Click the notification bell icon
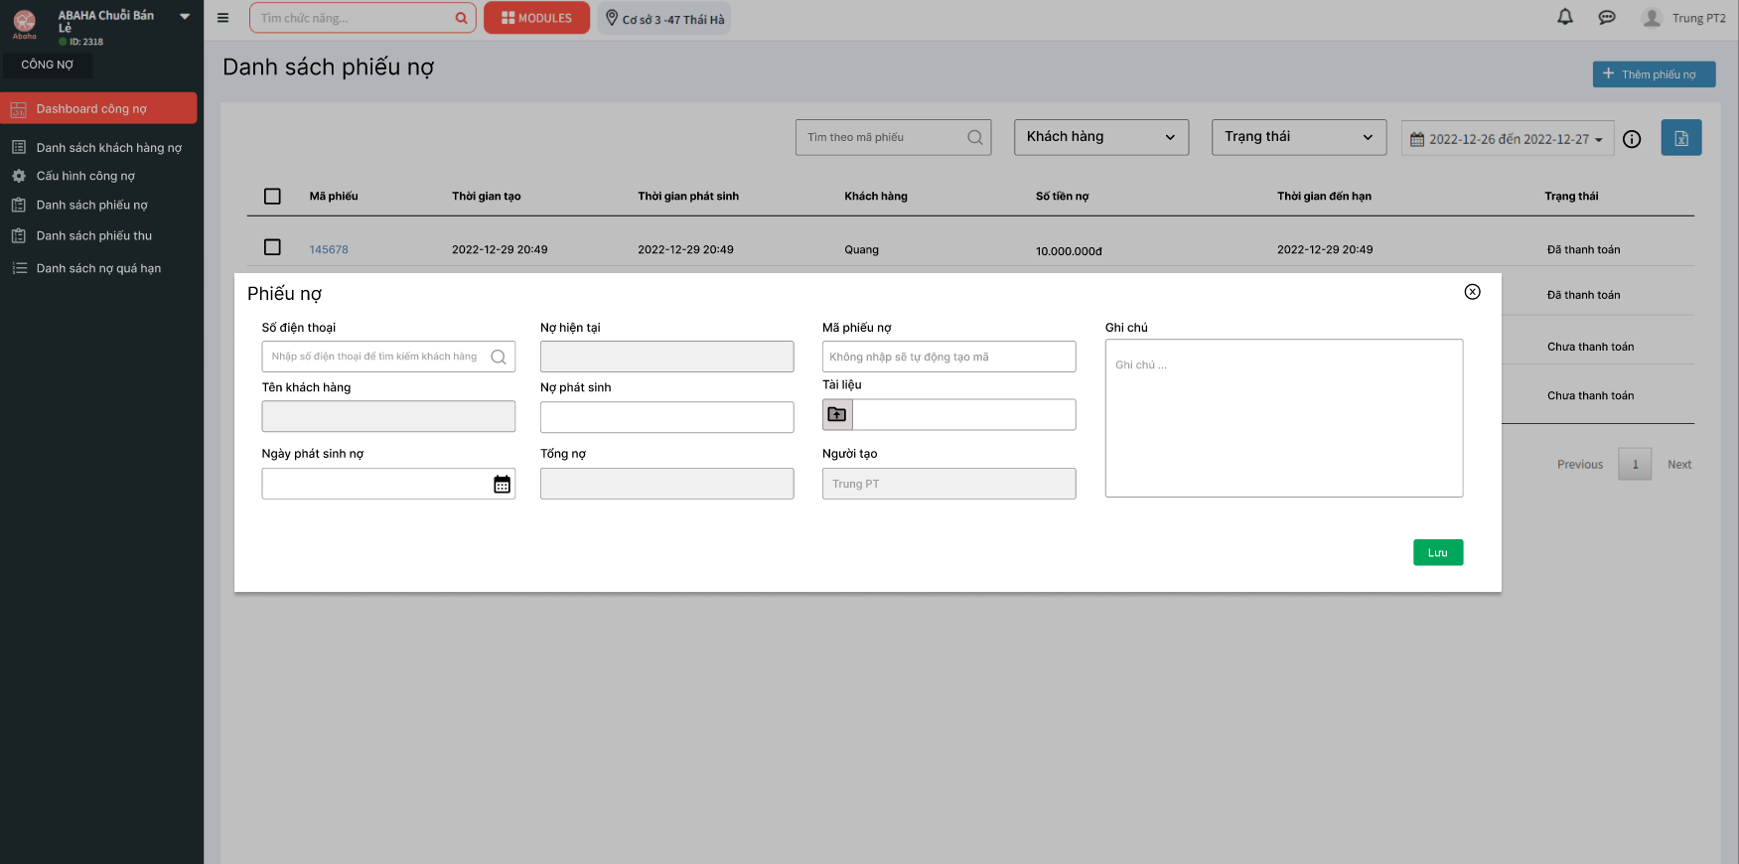This screenshot has height=864, width=1739. pyautogui.click(x=1565, y=17)
